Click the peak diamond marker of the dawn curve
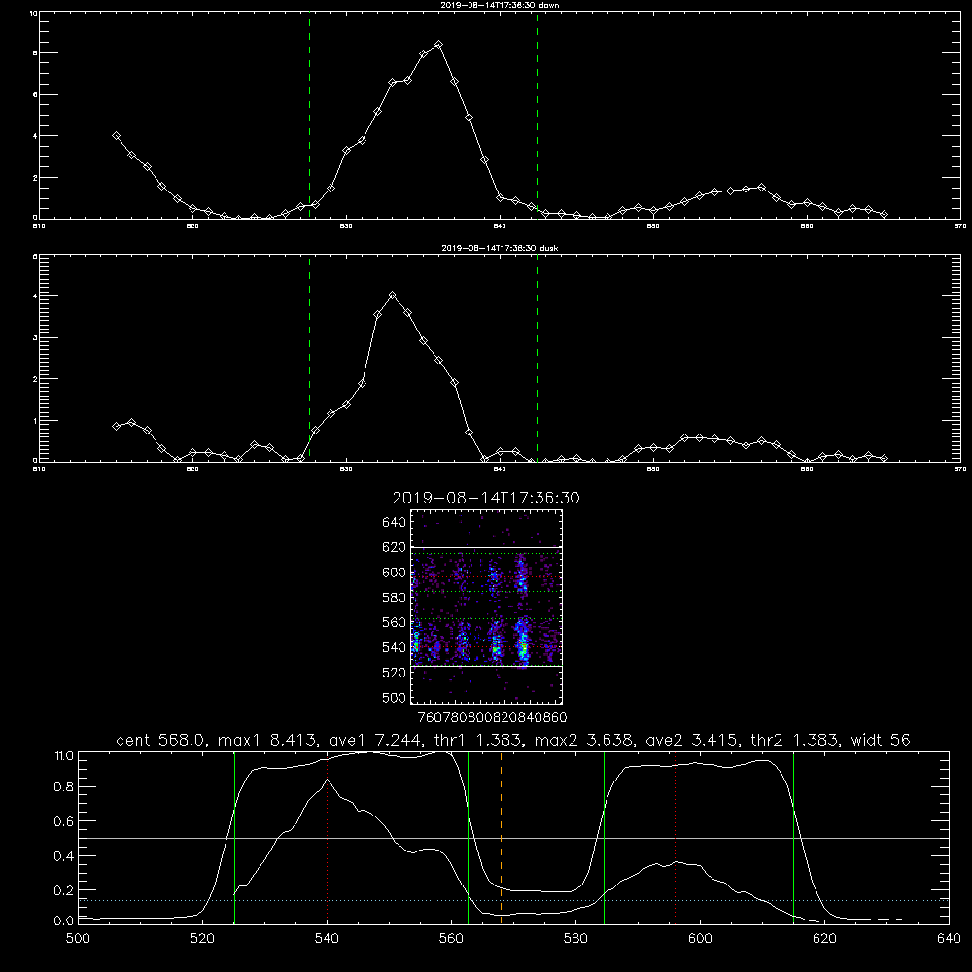The height and width of the screenshot is (972, 972). click(439, 45)
